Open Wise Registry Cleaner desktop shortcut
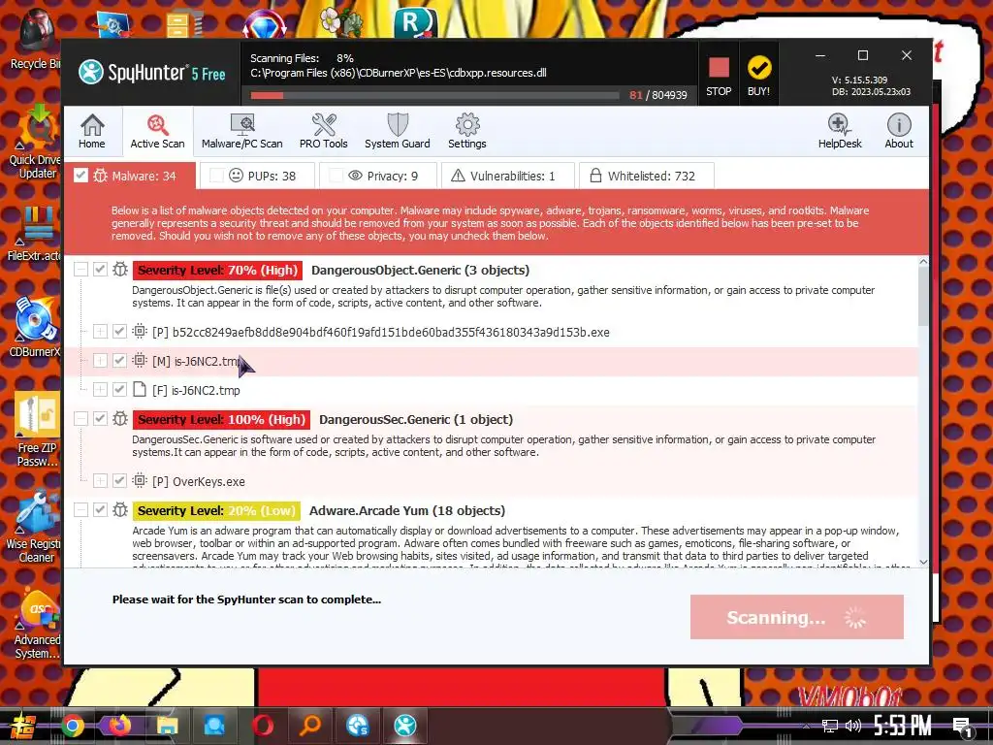Screen dimensions: 993x745 35,526
